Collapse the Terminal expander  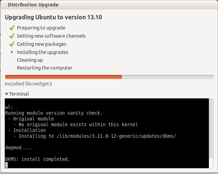pos(6,94)
